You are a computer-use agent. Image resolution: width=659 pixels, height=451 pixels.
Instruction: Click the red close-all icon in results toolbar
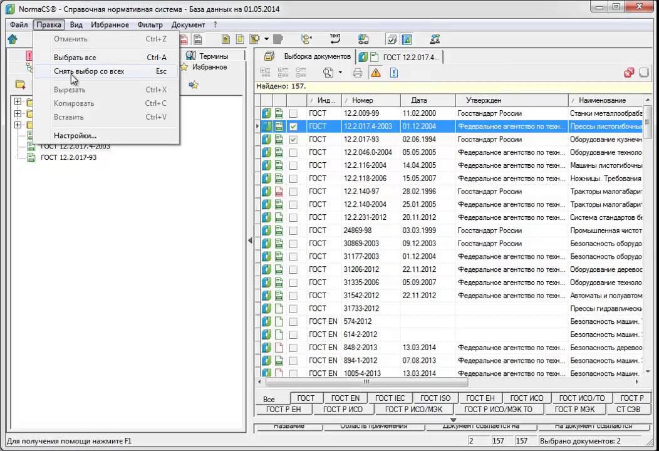629,73
